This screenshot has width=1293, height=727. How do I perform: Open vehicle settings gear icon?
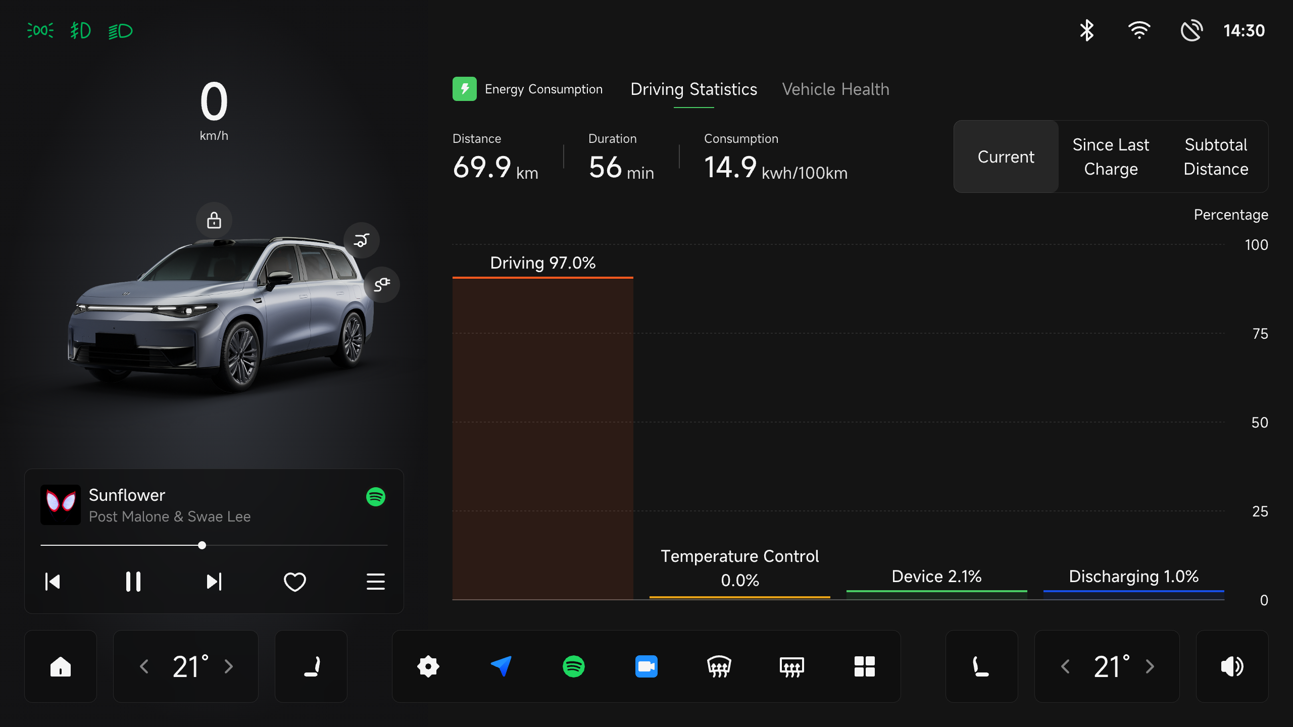[x=428, y=666]
